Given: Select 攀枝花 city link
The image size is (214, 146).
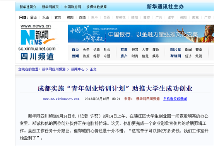Looking at the screenshot, I should point(120,17).
